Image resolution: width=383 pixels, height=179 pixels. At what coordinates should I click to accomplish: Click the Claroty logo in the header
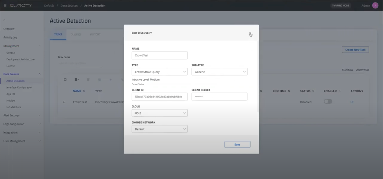(20, 5)
